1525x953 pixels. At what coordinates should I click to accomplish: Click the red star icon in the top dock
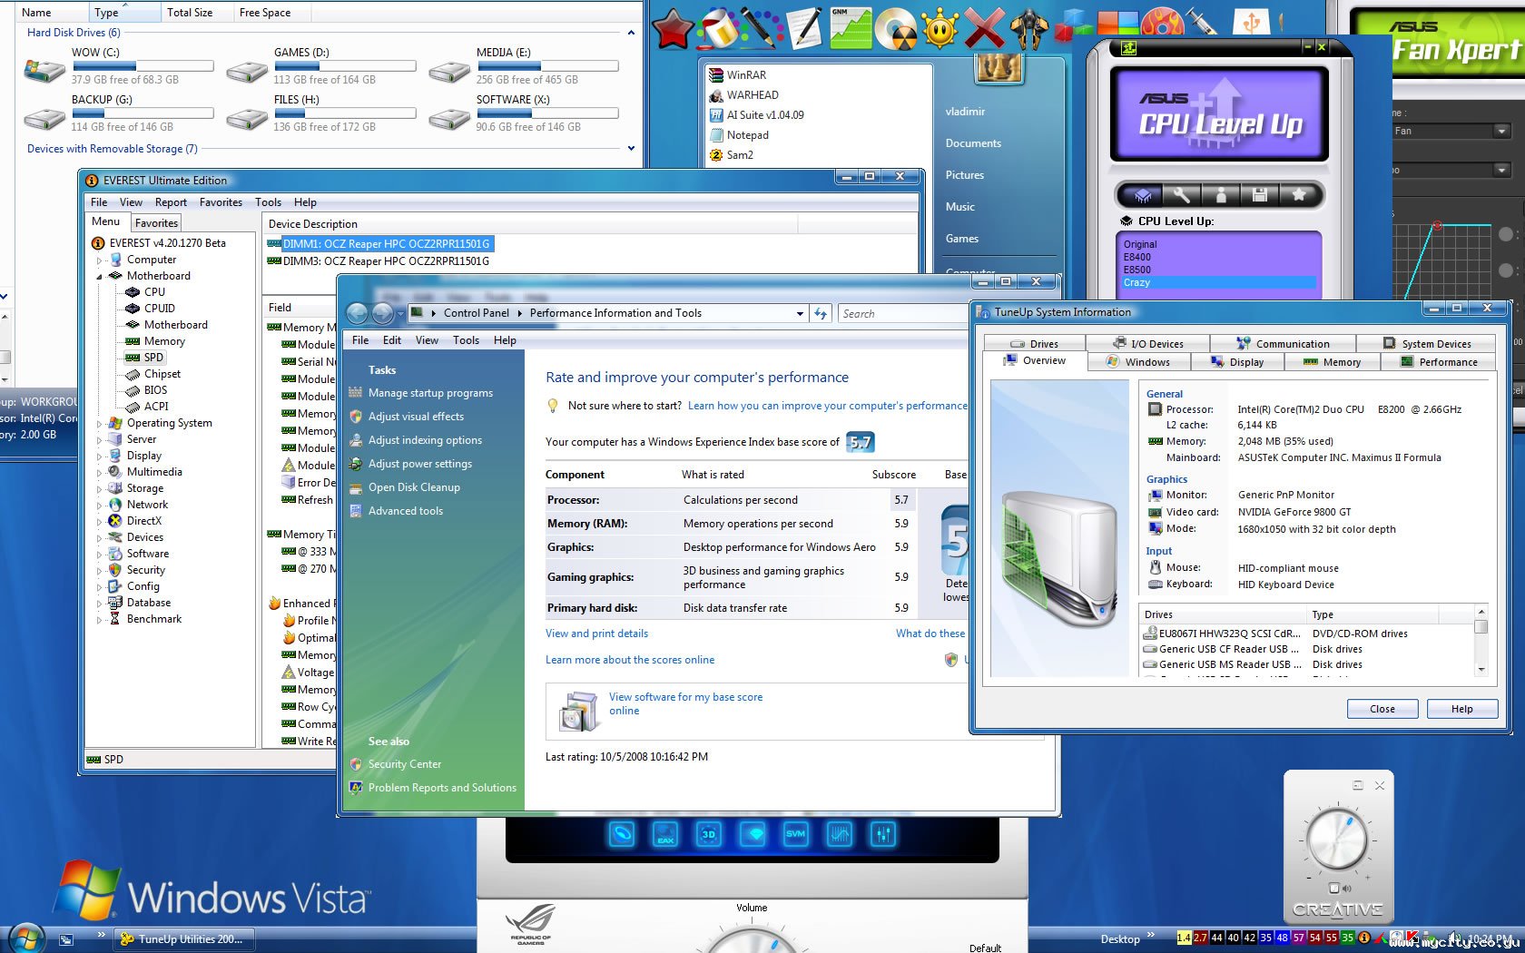[x=673, y=29]
